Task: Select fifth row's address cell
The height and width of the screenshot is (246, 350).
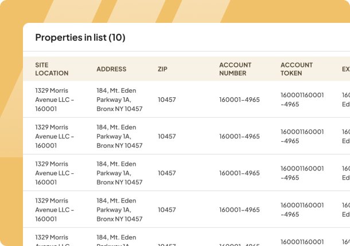Action: pyautogui.click(x=119, y=239)
